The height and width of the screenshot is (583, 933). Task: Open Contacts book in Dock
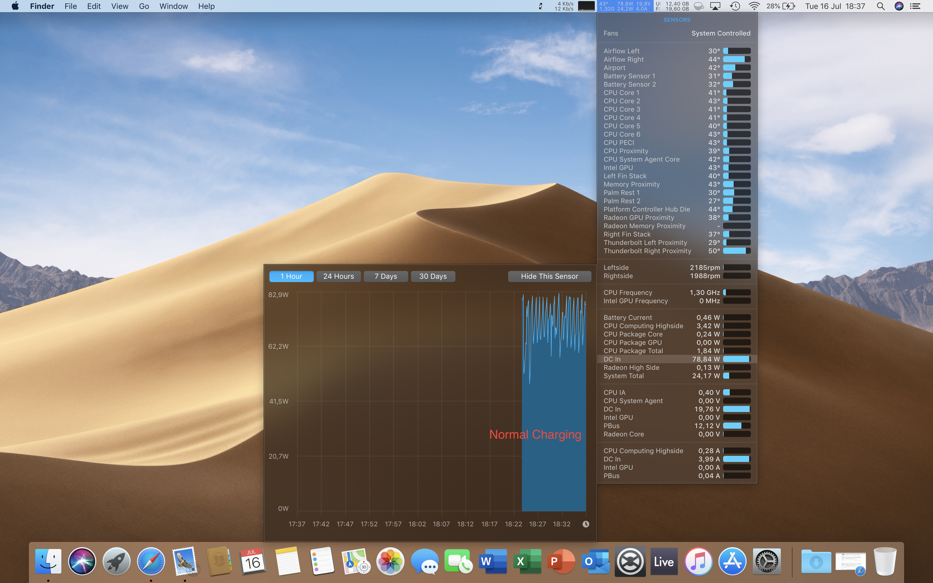(x=219, y=561)
